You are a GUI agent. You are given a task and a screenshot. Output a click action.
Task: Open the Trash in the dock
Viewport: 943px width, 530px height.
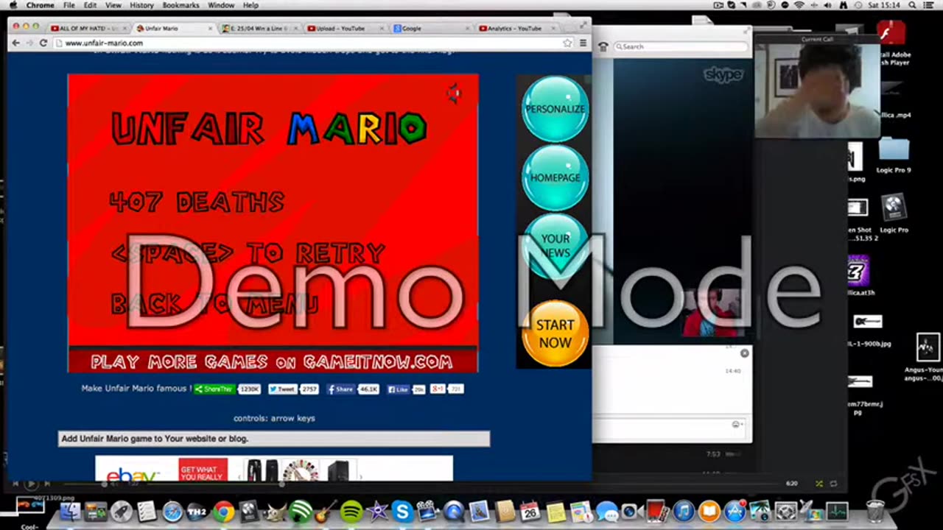(875, 509)
